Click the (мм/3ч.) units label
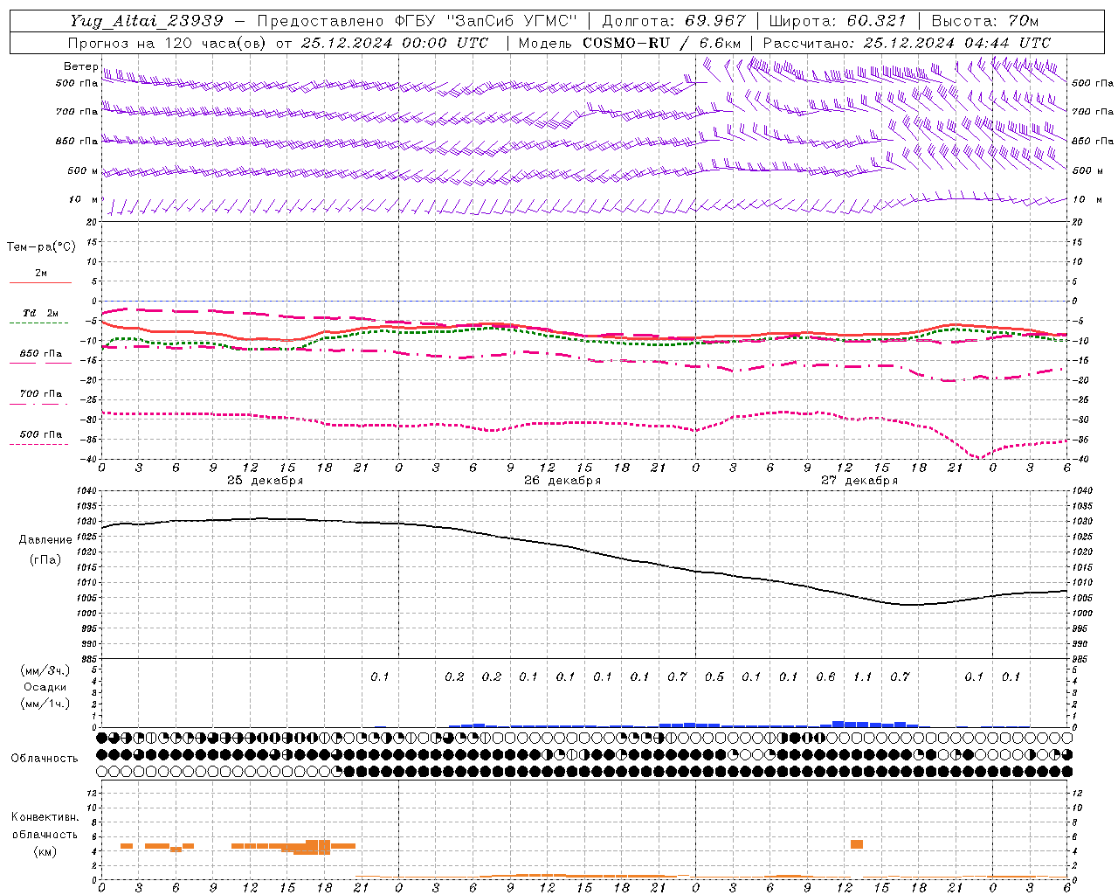 coord(45,670)
